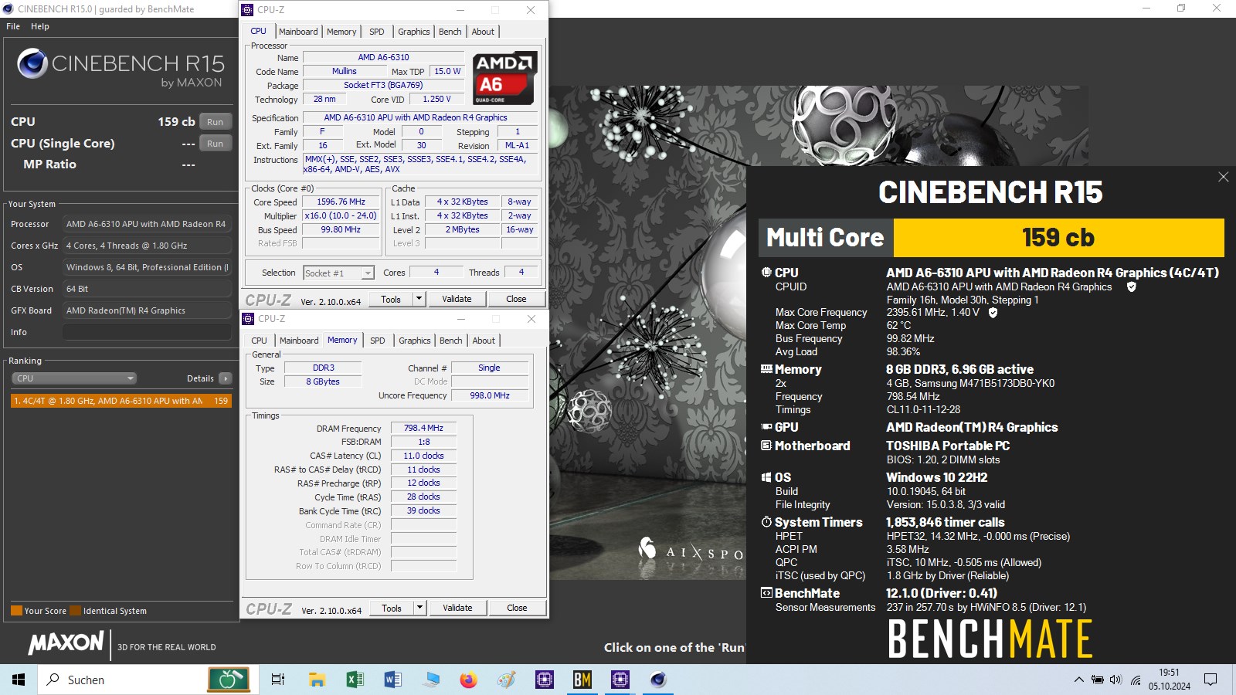Click the Multi Core 159 cb score bar

(991, 237)
